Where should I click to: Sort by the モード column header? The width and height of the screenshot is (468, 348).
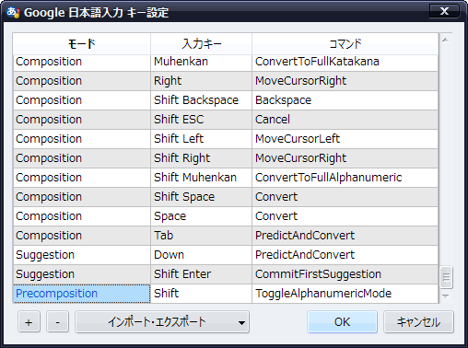pyautogui.click(x=82, y=44)
